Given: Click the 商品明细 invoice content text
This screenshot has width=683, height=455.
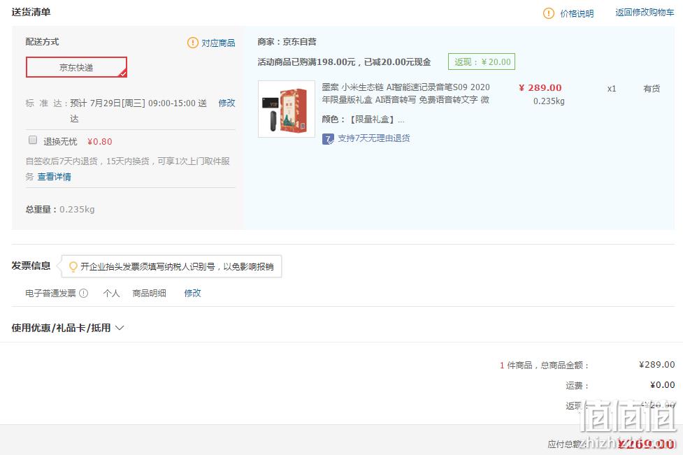Looking at the screenshot, I should pyautogui.click(x=150, y=293).
